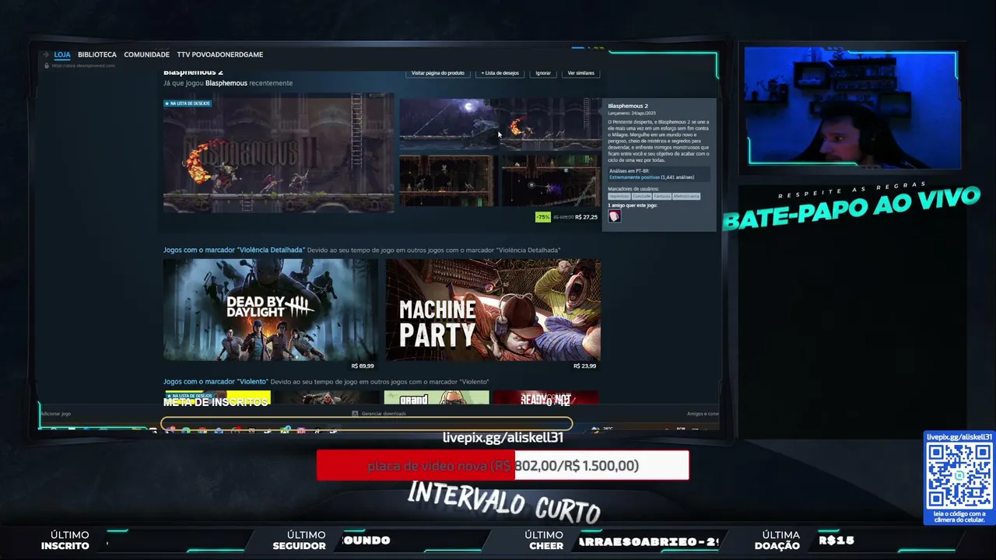The width and height of the screenshot is (996, 560).
Task: Click the livepix QR code
Action: 959,476
